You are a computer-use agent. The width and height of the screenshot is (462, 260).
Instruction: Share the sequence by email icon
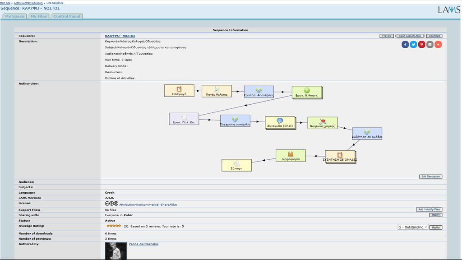(430, 45)
